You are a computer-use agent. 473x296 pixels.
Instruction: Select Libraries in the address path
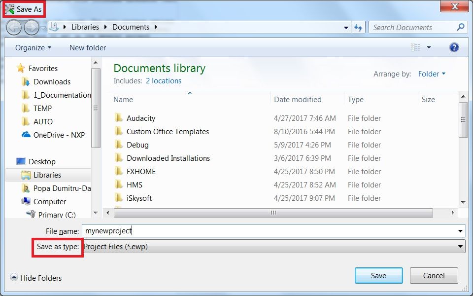pos(85,27)
